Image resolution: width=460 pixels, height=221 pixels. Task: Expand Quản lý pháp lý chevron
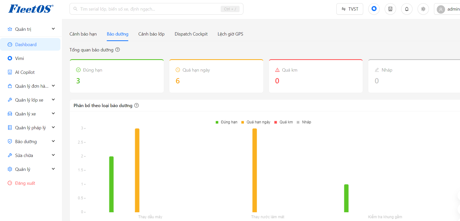(53, 127)
